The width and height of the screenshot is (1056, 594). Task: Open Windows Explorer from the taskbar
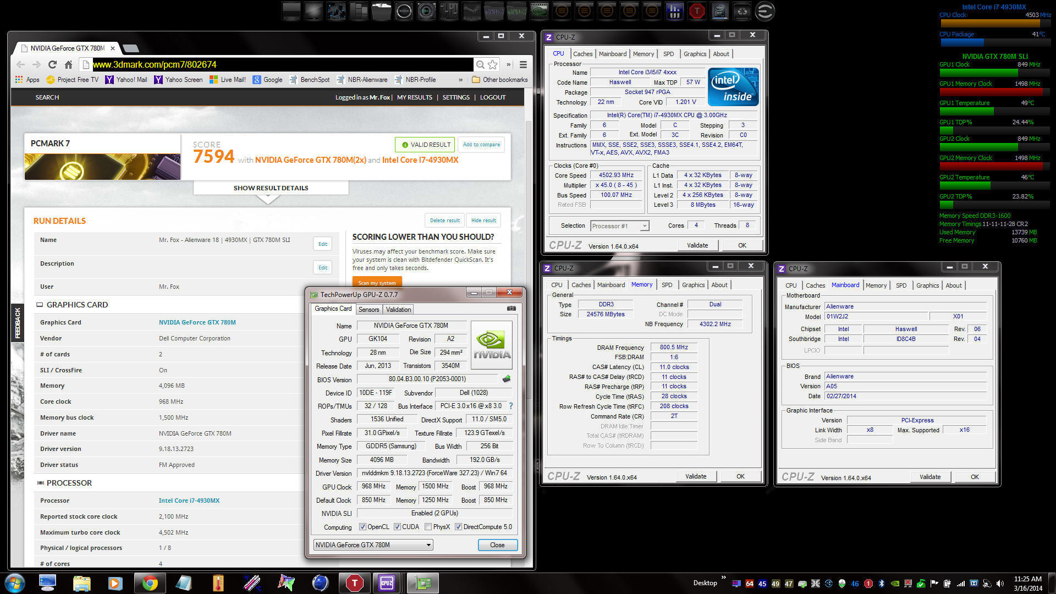coord(81,583)
